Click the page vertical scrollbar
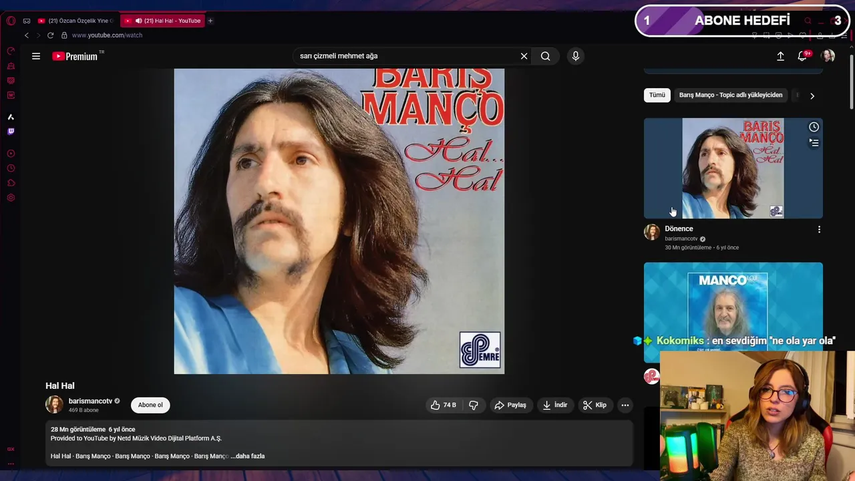The height and width of the screenshot is (481, 855). pos(852,80)
